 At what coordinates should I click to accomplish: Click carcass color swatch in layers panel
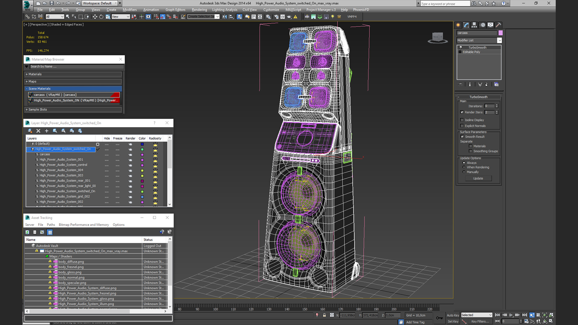click(x=142, y=154)
